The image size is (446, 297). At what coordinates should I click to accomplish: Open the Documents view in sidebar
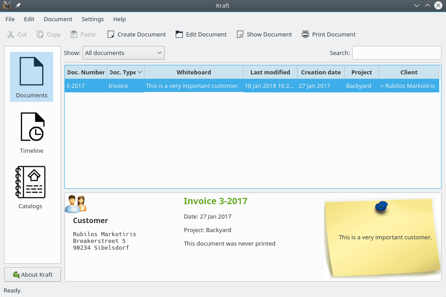pyautogui.click(x=32, y=77)
